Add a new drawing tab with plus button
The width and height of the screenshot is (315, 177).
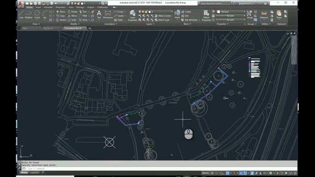pyautogui.click(x=90, y=29)
